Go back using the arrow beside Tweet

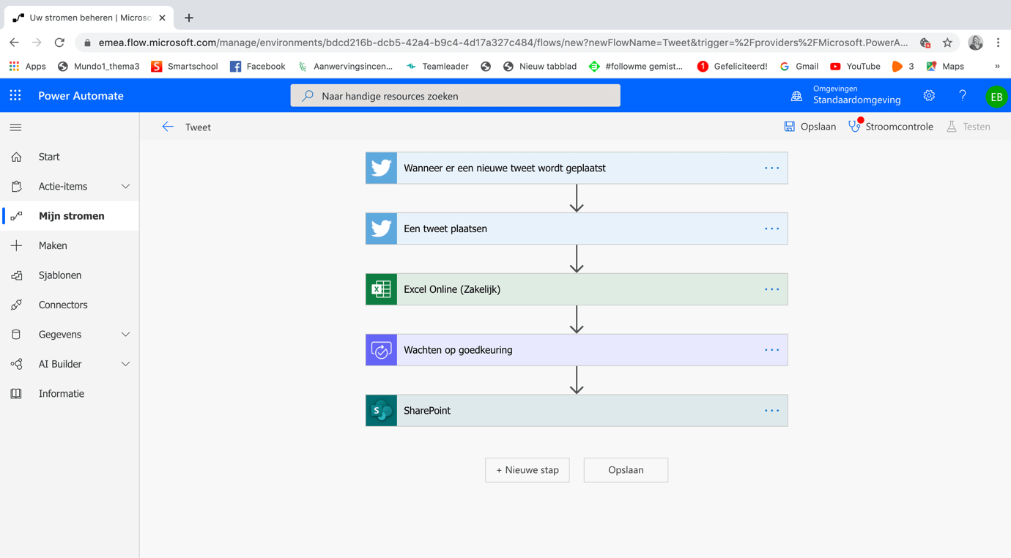pyautogui.click(x=168, y=127)
